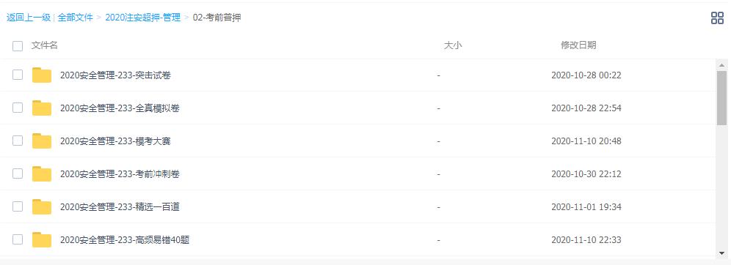731x265 pixels.
Task: Open 2020安全管理-233-考前冲刺卷 folder name
Action: point(120,174)
